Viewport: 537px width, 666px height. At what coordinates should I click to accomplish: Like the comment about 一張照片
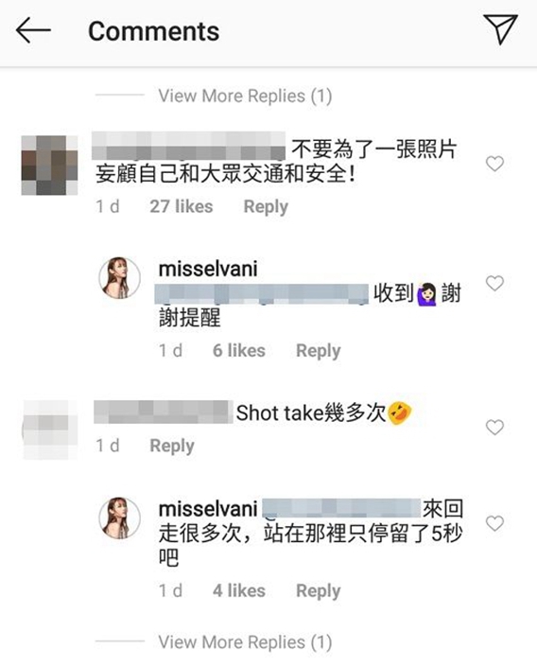(494, 164)
